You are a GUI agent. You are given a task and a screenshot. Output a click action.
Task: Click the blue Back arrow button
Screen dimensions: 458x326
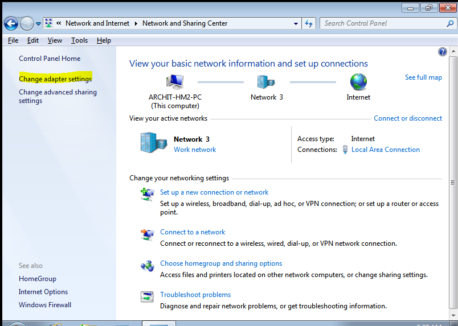click(11, 23)
